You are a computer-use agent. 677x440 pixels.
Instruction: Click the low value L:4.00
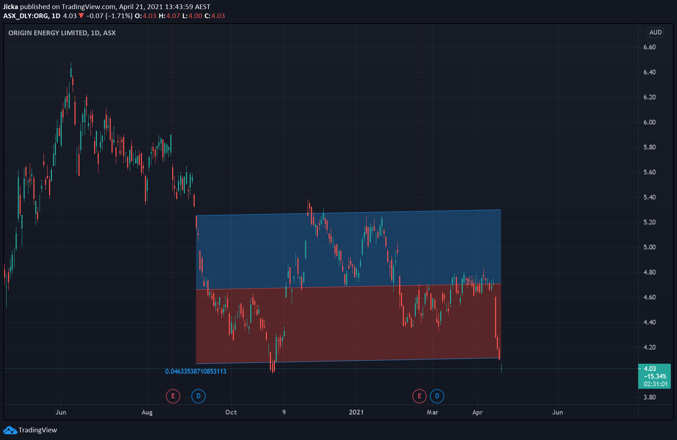pos(192,16)
